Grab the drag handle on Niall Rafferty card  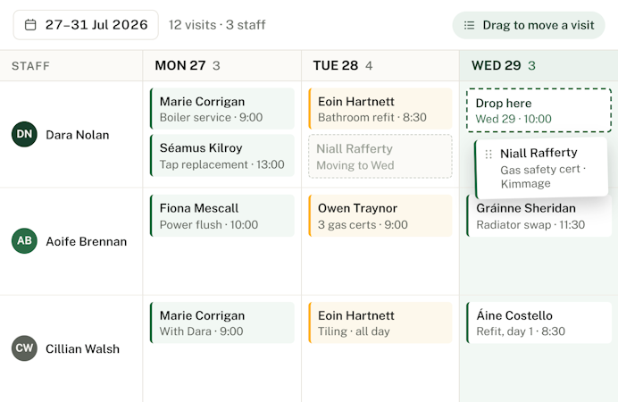(x=489, y=154)
